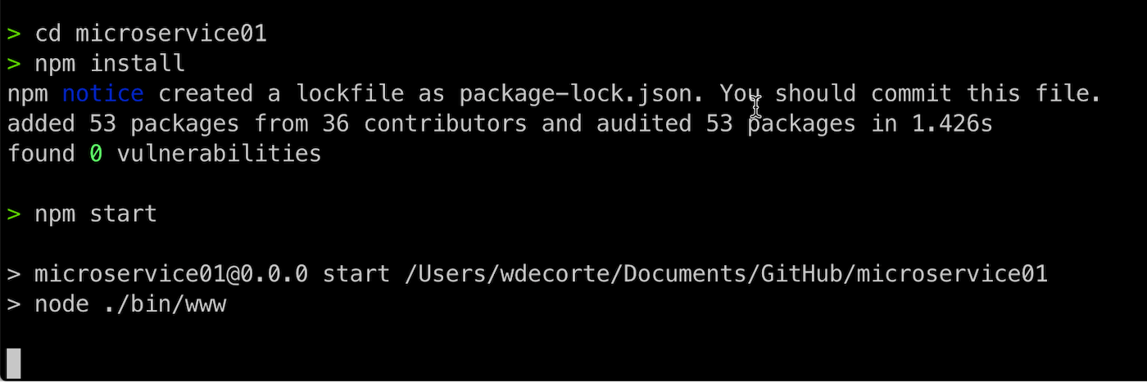Click the "npm start" command text
The height and width of the screenshot is (382, 1147).
(96, 214)
